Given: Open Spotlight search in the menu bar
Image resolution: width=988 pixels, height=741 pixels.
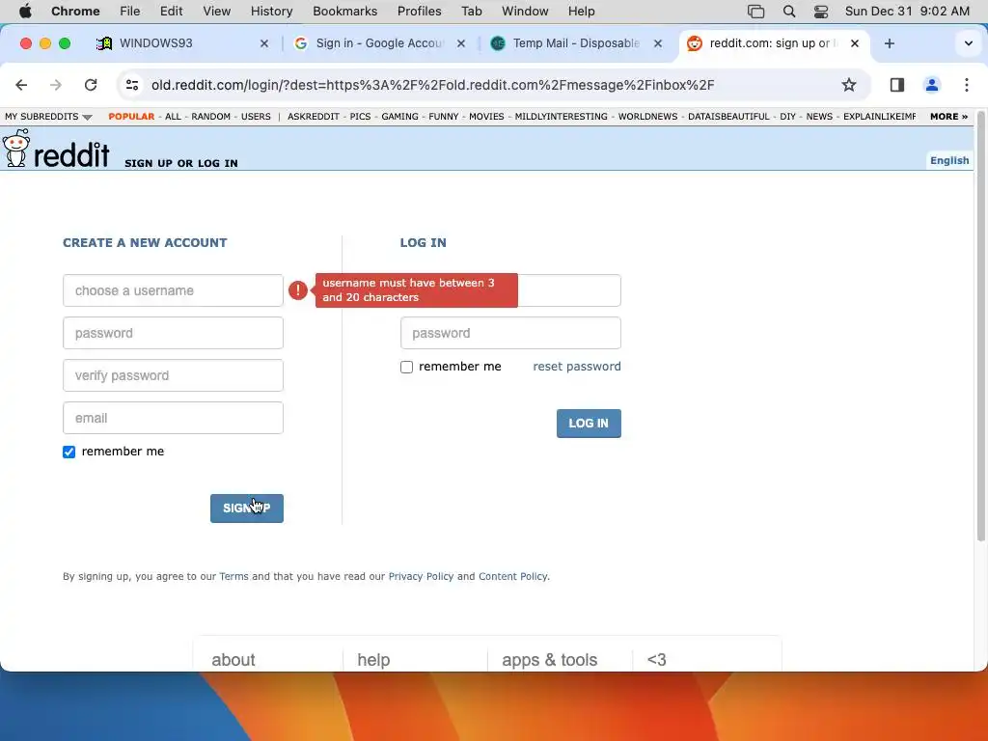Looking at the screenshot, I should click(789, 11).
